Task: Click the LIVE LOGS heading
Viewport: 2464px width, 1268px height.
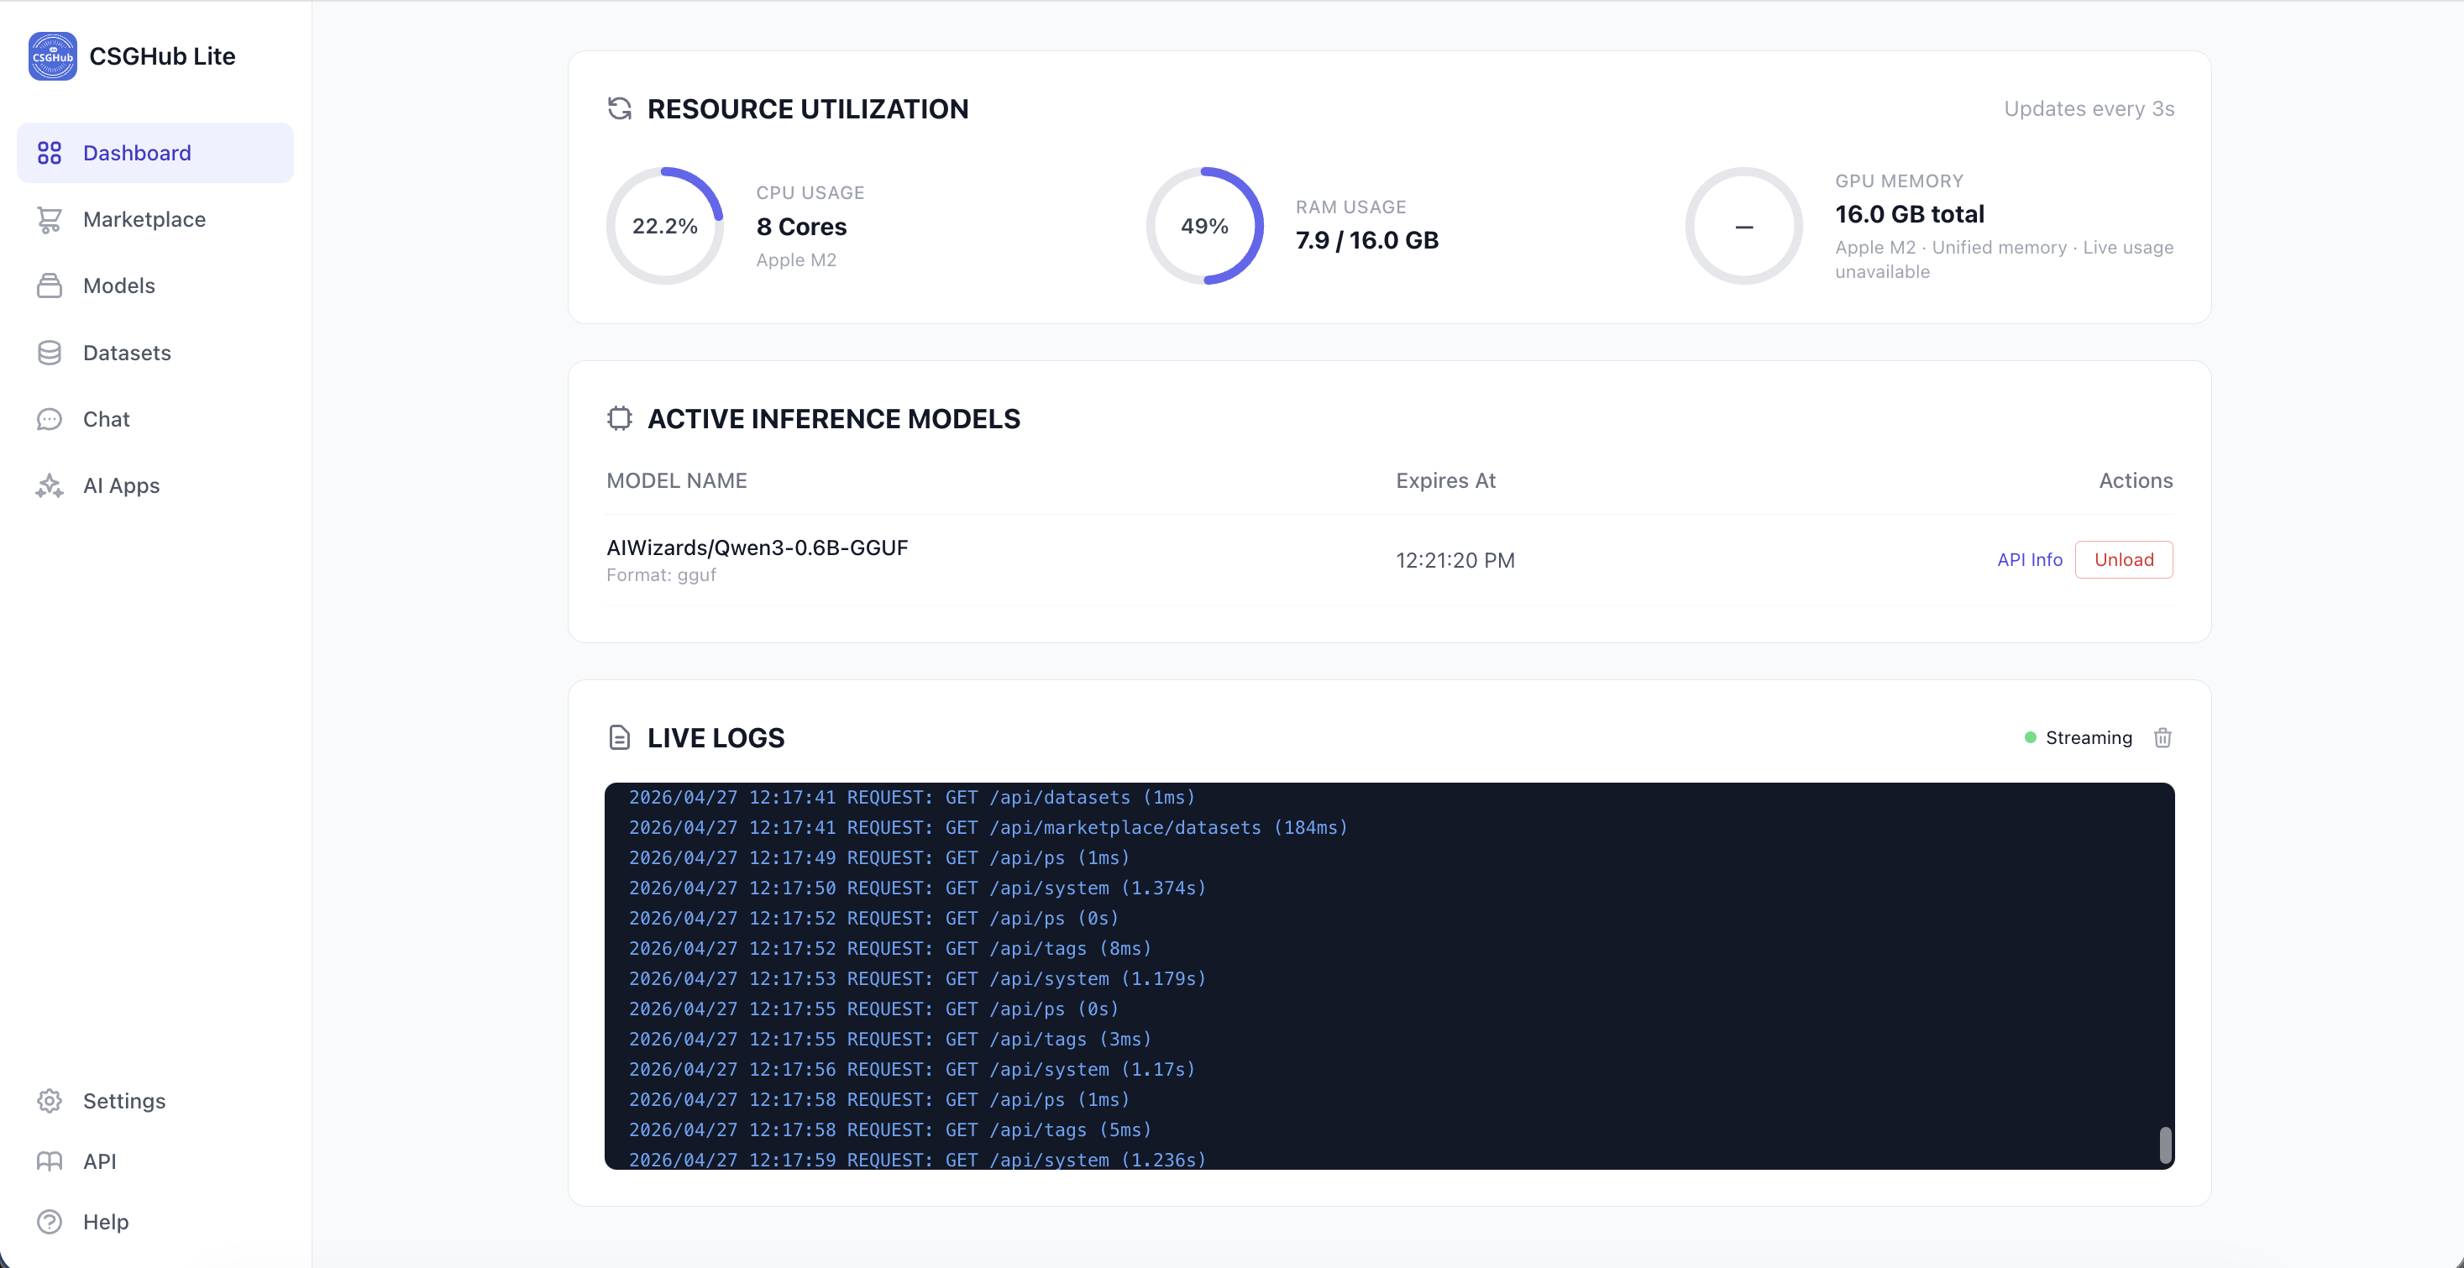Action: [x=716, y=737]
